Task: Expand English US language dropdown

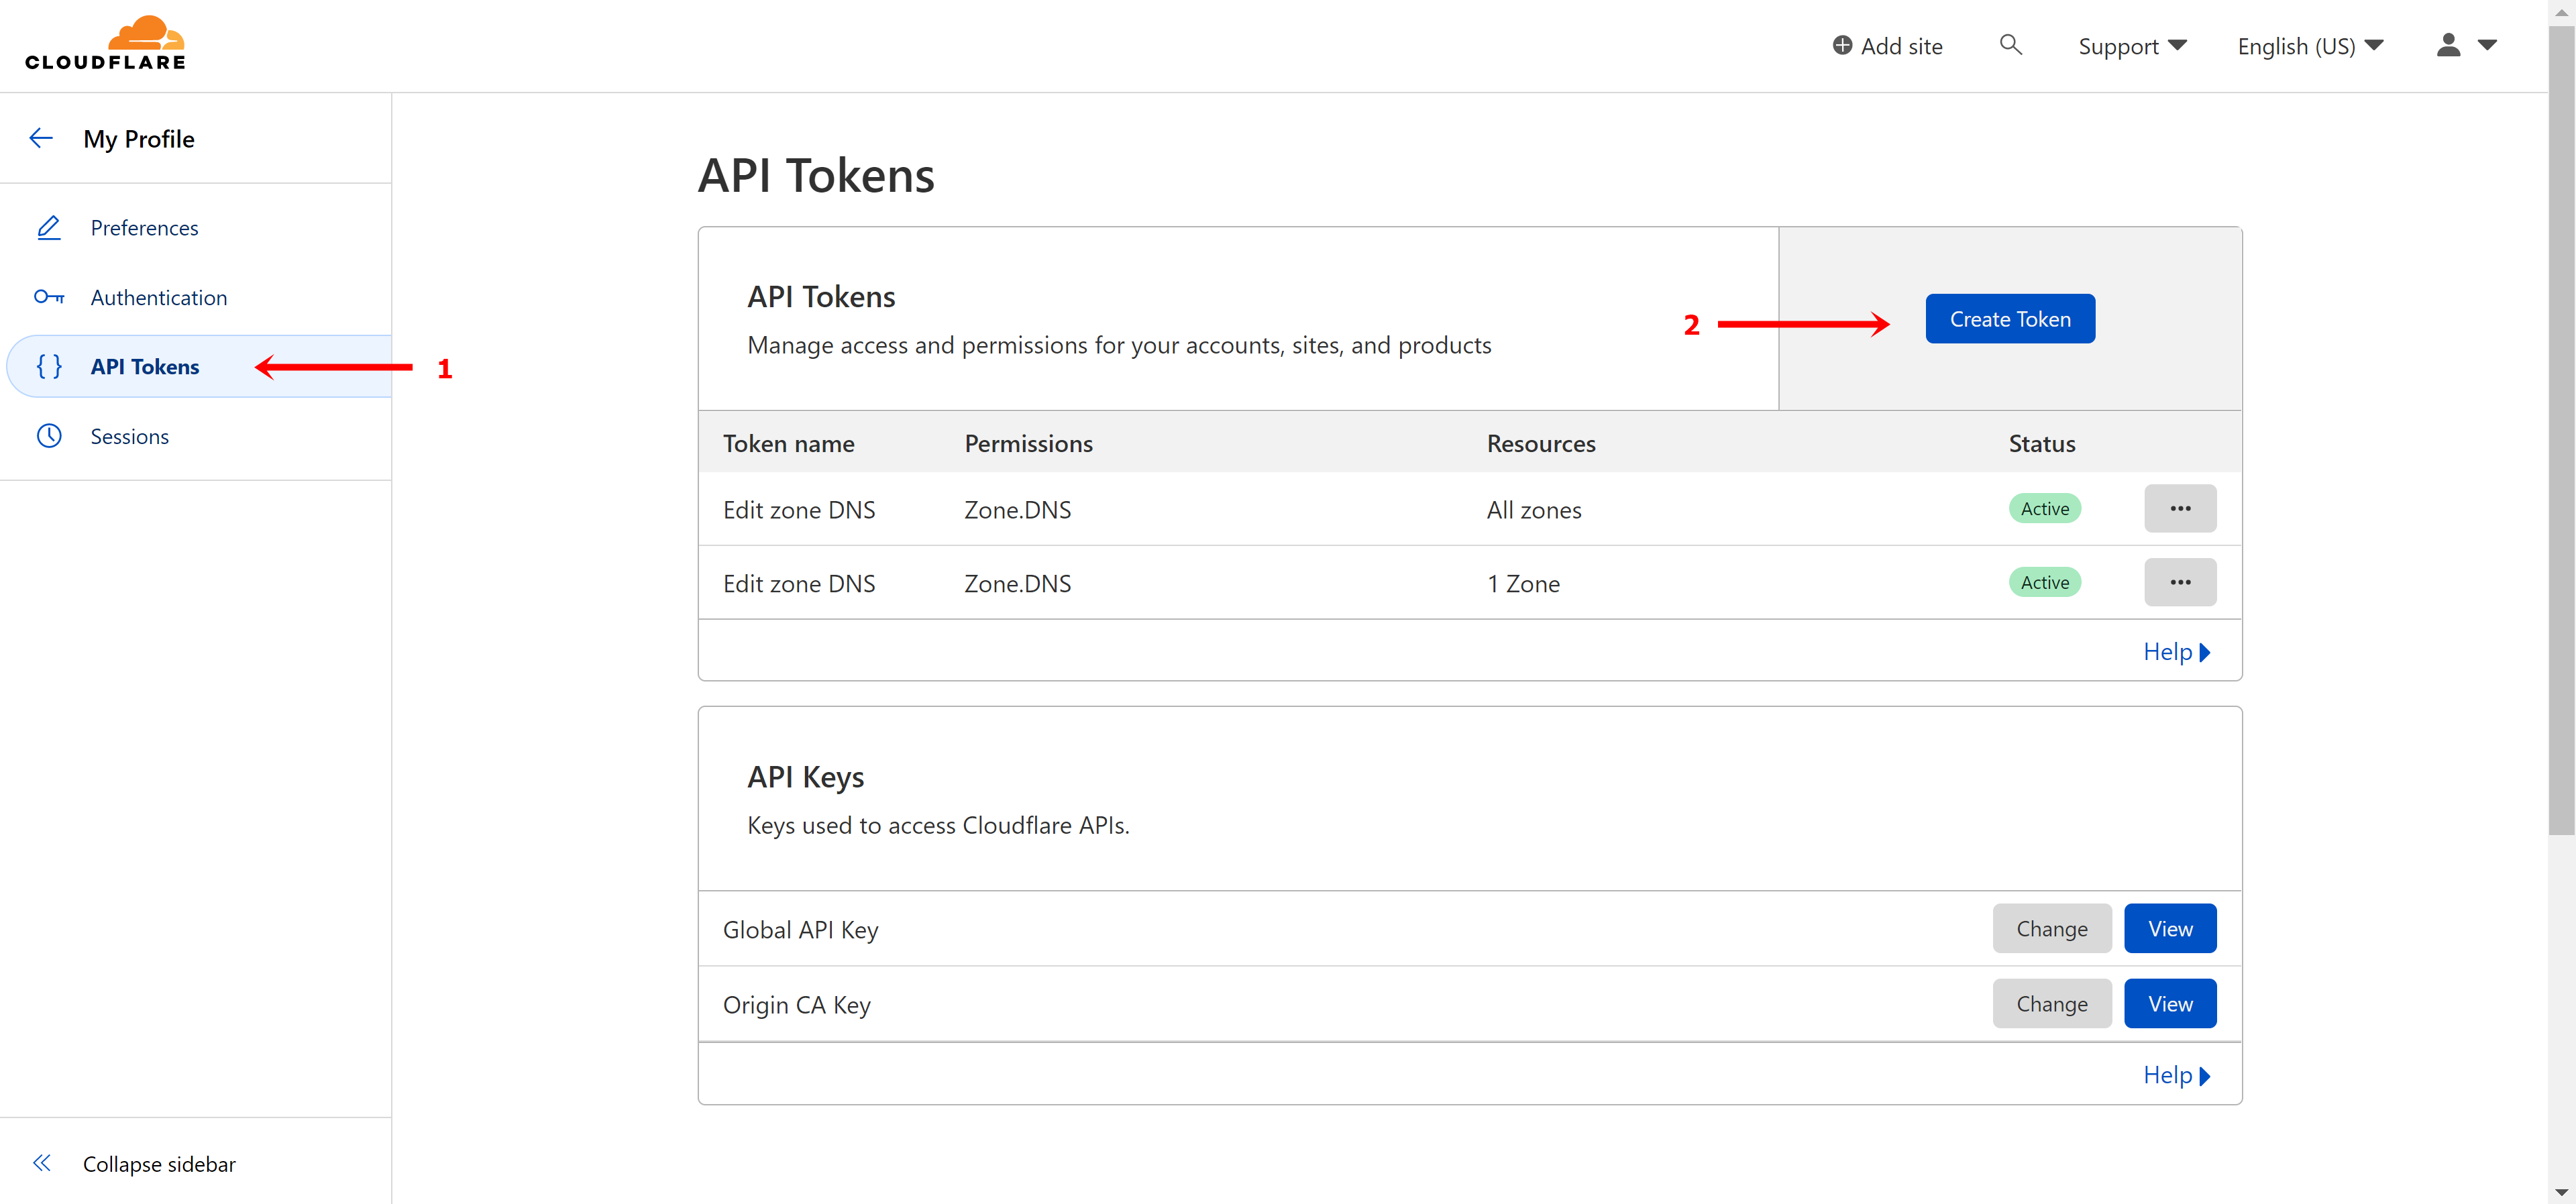Action: [2310, 44]
